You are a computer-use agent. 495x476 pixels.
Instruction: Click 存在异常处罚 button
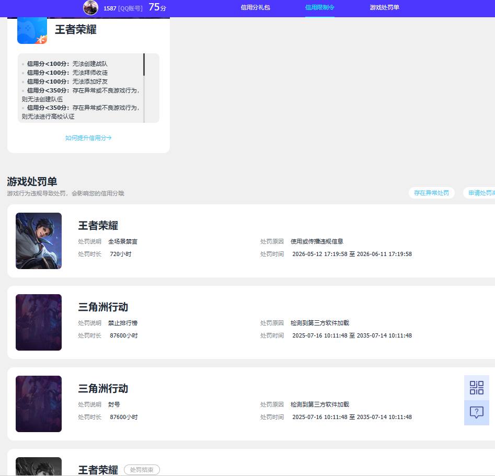click(x=431, y=193)
